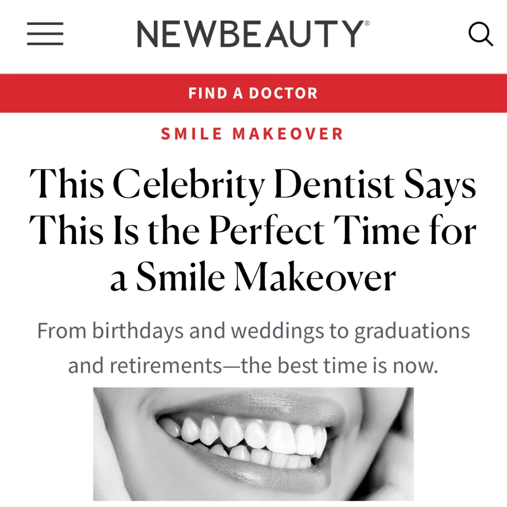Open the hamburger navigation menu
The height and width of the screenshot is (507, 507).
coord(45,34)
